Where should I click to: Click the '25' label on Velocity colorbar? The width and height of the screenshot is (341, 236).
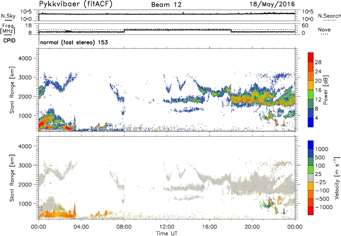[x=318, y=174]
